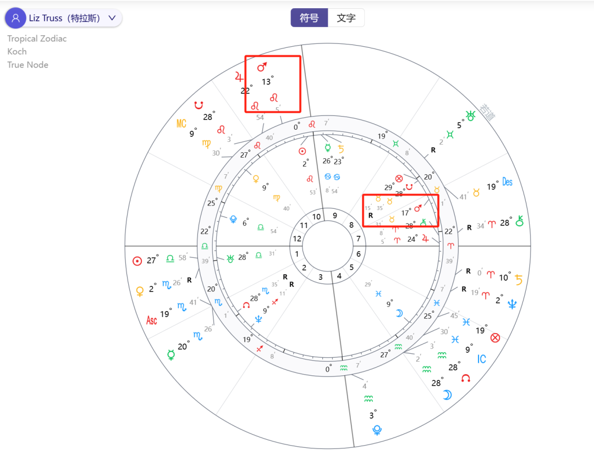The width and height of the screenshot is (594, 460).
Task: Click house number 10 in center ring
Action: 317,217
